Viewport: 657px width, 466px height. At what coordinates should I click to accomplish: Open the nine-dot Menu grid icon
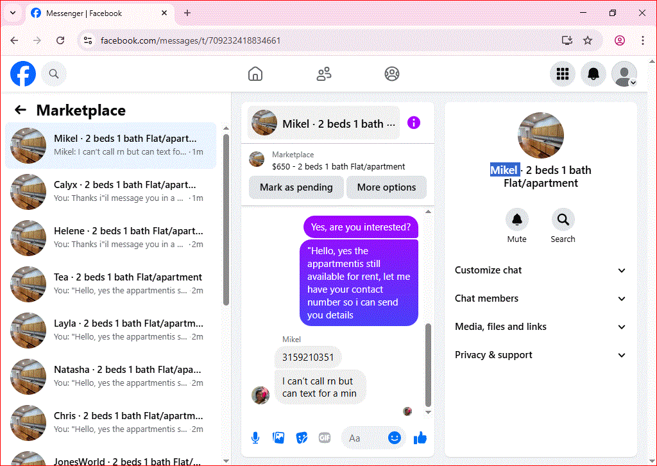562,74
